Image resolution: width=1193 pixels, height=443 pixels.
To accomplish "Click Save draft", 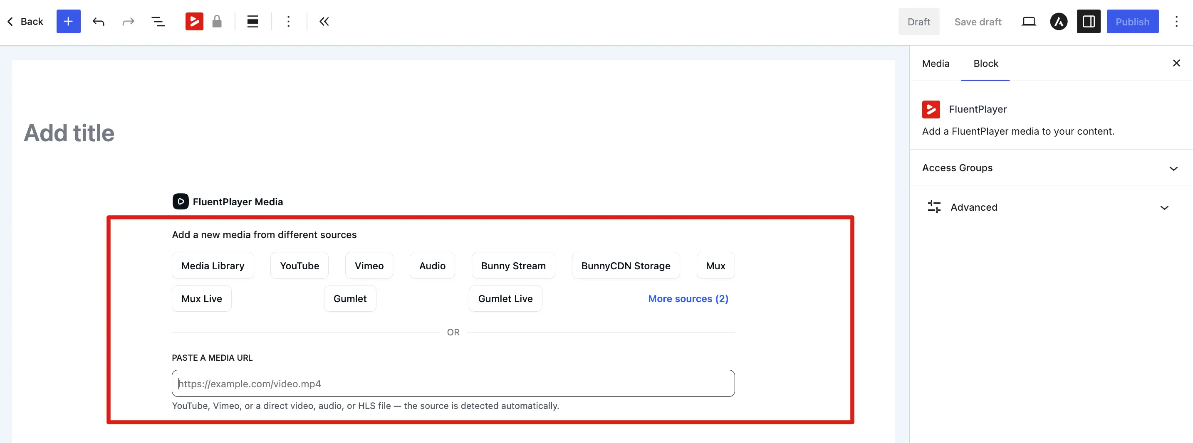I will pos(978,22).
